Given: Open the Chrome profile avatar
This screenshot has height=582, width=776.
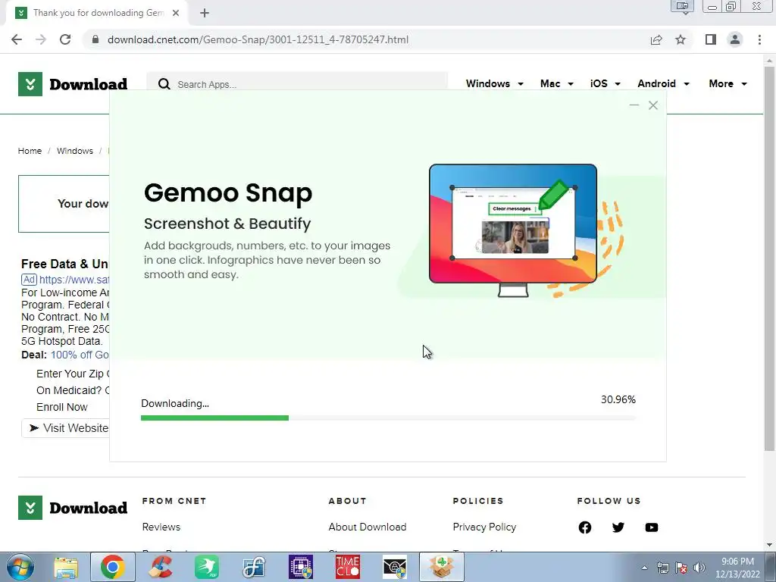Looking at the screenshot, I should click(x=735, y=39).
